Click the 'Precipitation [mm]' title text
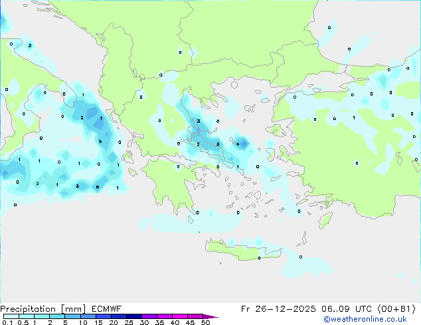The height and width of the screenshot is (325, 421). click(43, 309)
